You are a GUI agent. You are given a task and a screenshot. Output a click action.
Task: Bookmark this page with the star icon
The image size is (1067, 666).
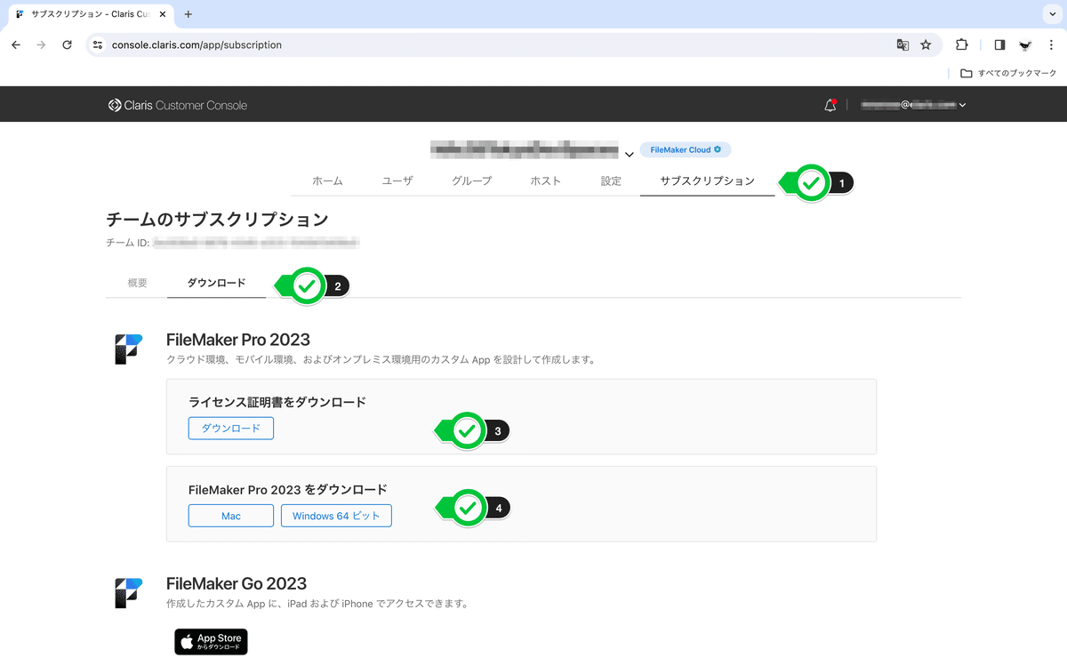point(927,44)
